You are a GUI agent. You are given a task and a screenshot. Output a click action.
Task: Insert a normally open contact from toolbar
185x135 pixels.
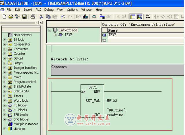click(155, 17)
